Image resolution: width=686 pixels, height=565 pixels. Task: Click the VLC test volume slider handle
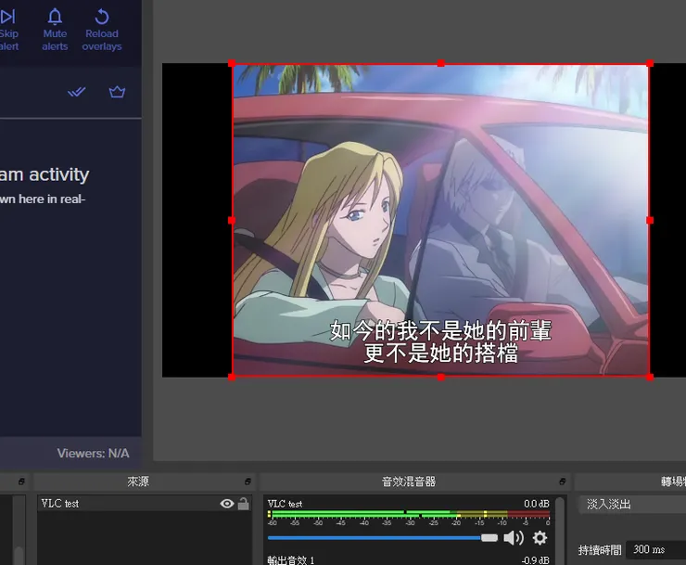click(489, 537)
